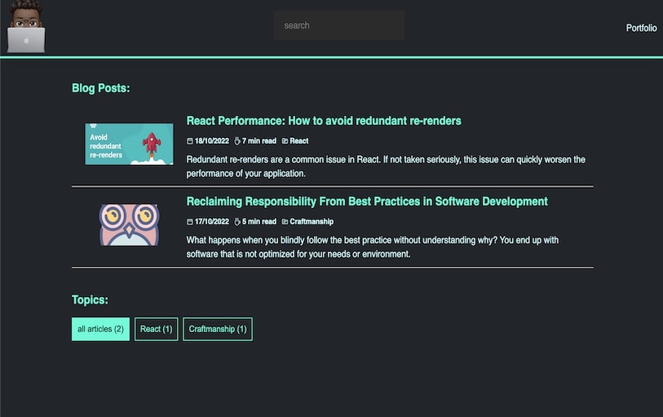The height and width of the screenshot is (417, 663).
Task: Click the search input field
Action: (338, 25)
